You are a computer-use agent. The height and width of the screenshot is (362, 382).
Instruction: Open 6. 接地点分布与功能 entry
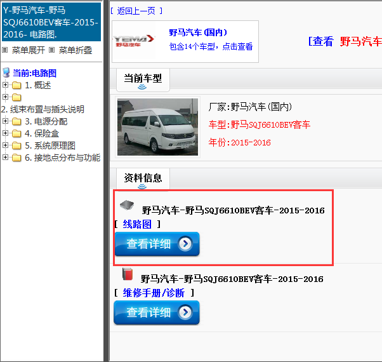(x=63, y=158)
